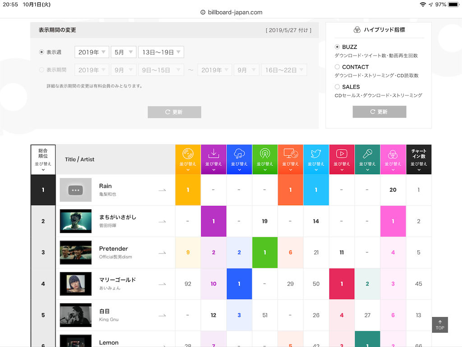The image size is (462, 347).
Task: Sort by CD sales disc icon column
Action: click(188, 159)
